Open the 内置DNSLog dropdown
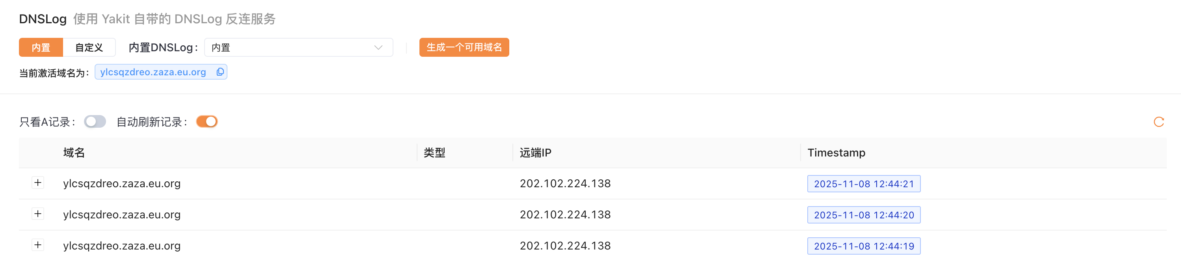 click(x=293, y=48)
